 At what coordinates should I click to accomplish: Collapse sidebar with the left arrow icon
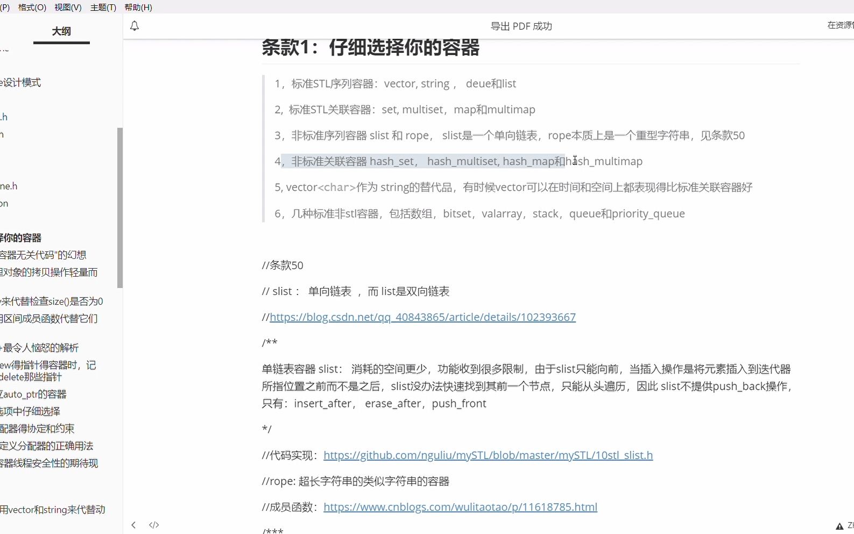133,525
